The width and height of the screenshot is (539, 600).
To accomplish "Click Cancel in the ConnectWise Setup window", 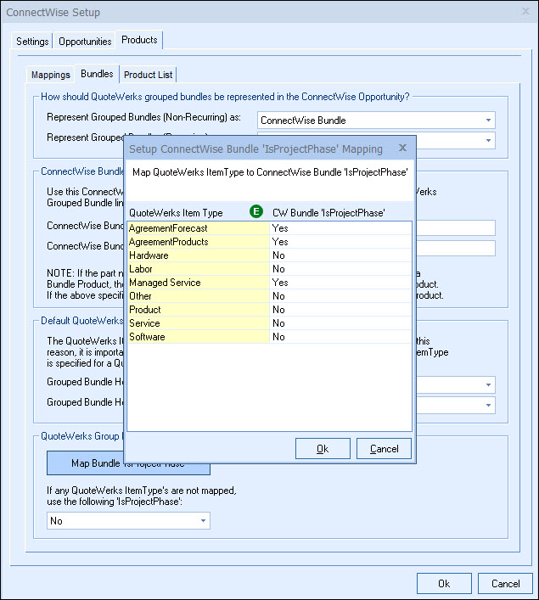I will 505,584.
